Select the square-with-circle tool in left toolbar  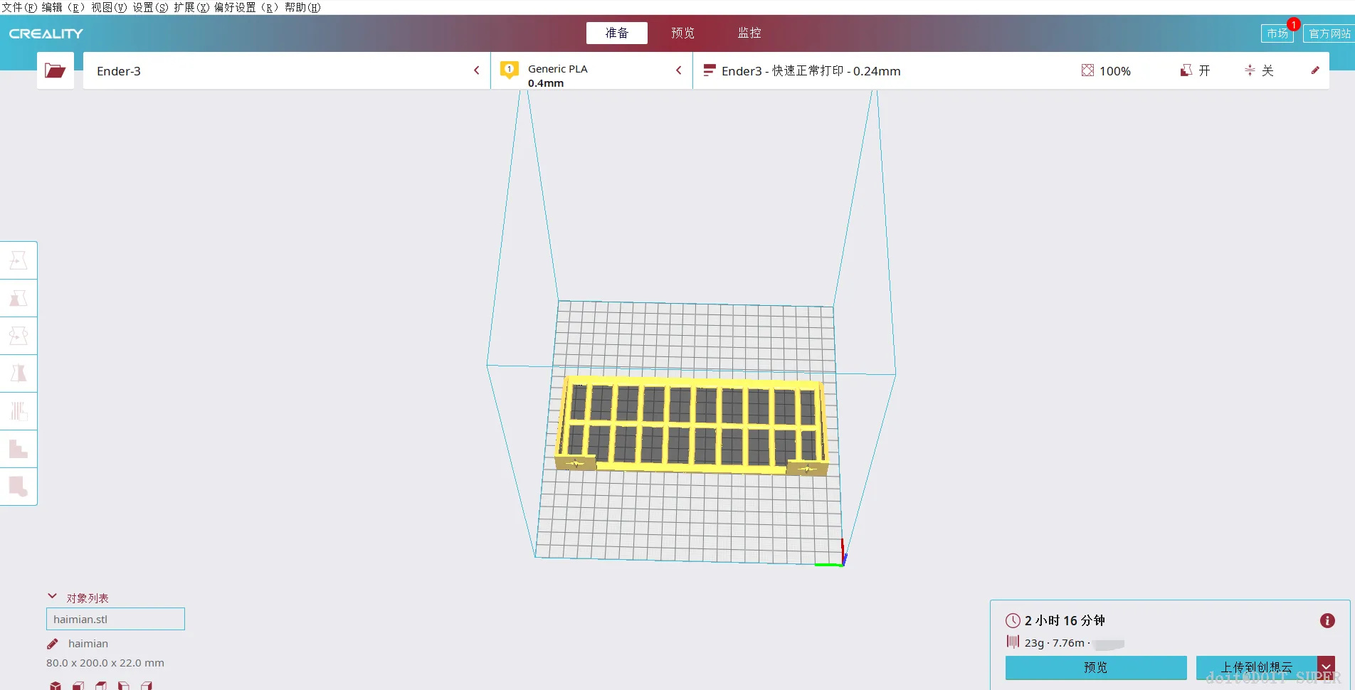coord(19,487)
